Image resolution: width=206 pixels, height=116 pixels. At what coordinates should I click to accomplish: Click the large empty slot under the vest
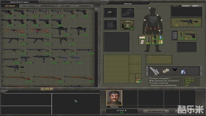click(116, 42)
